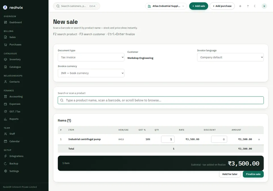Click the Contacts person icon
Screen dimensions: 273x191
(6, 82)
